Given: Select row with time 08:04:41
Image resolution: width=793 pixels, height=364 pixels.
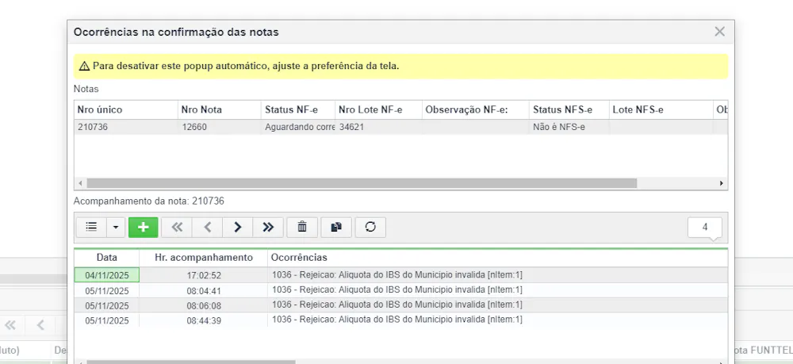Looking at the screenshot, I should (401, 290).
